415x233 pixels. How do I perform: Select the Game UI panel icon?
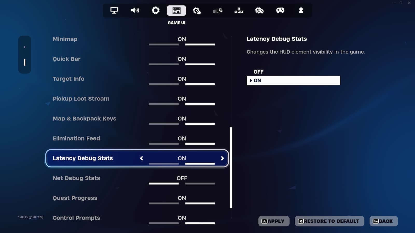pyautogui.click(x=176, y=10)
